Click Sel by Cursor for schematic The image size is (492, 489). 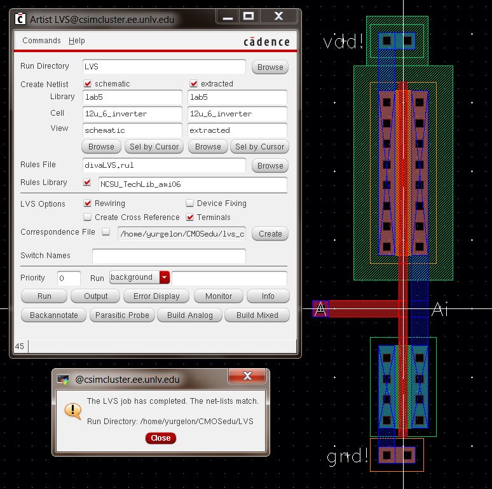coord(154,147)
